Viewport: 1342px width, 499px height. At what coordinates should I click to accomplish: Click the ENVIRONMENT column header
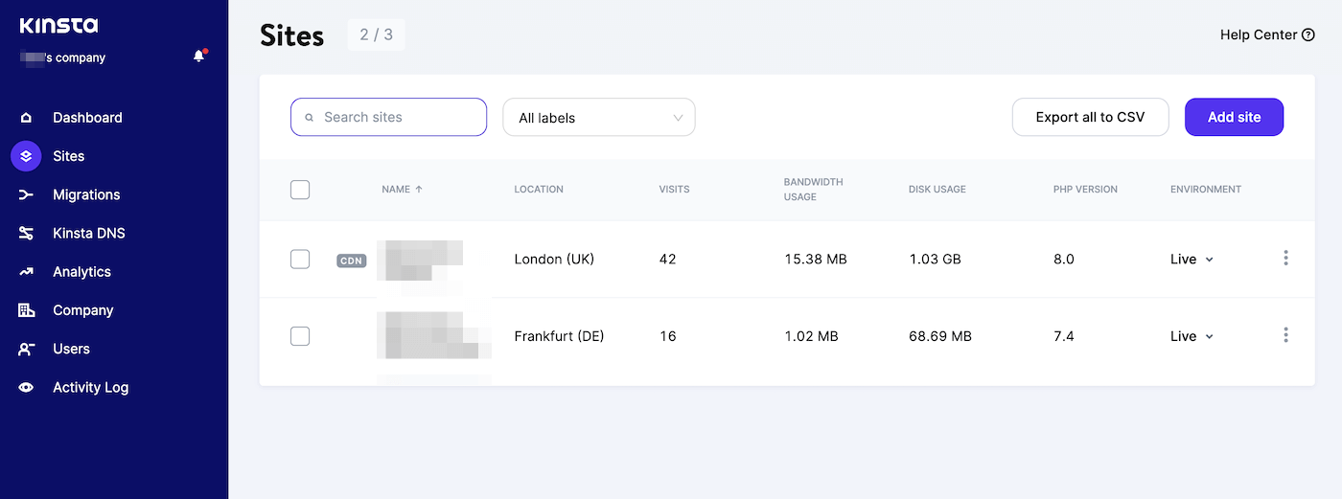[x=1206, y=190]
